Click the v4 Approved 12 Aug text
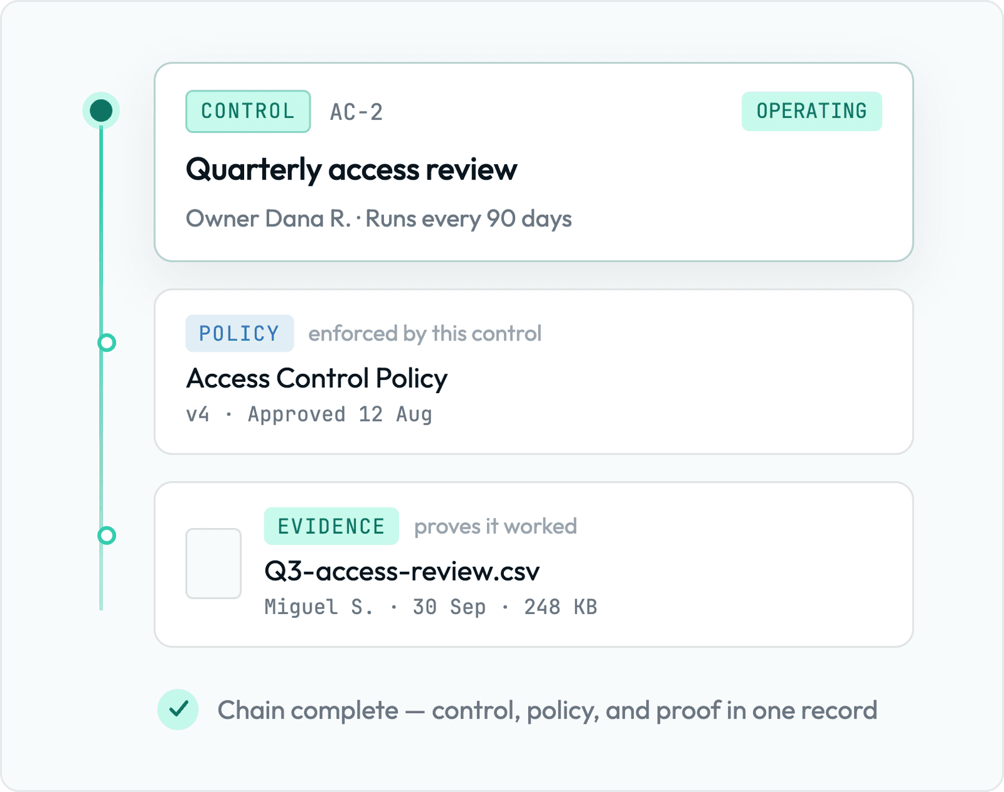Image resolution: width=1004 pixels, height=792 pixels. click(x=309, y=414)
